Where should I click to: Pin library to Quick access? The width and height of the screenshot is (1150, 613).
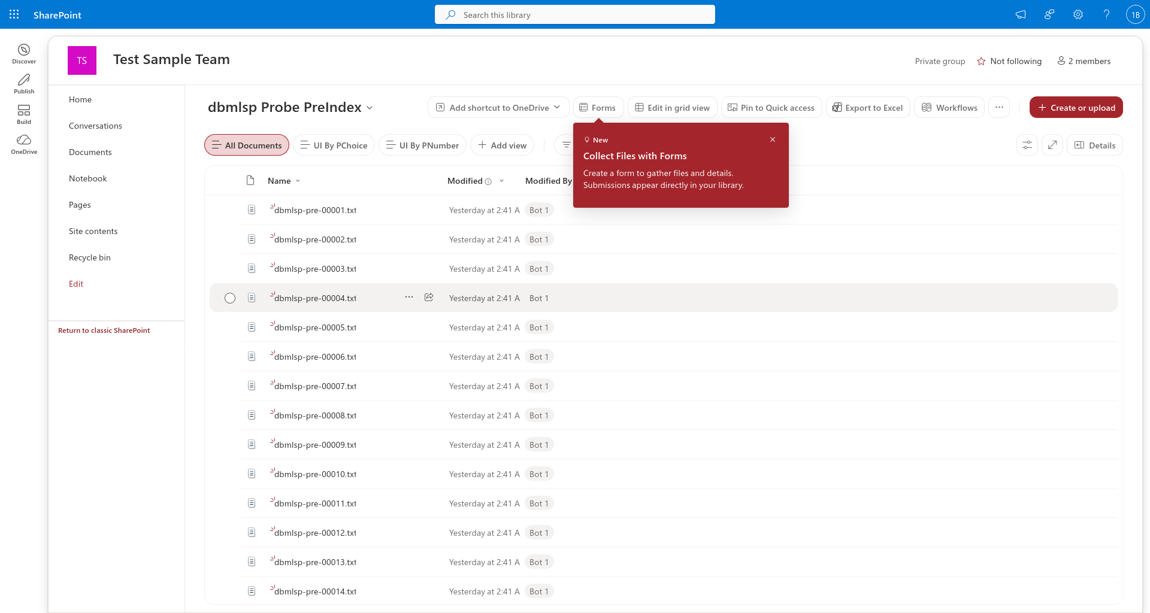[x=771, y=107]
